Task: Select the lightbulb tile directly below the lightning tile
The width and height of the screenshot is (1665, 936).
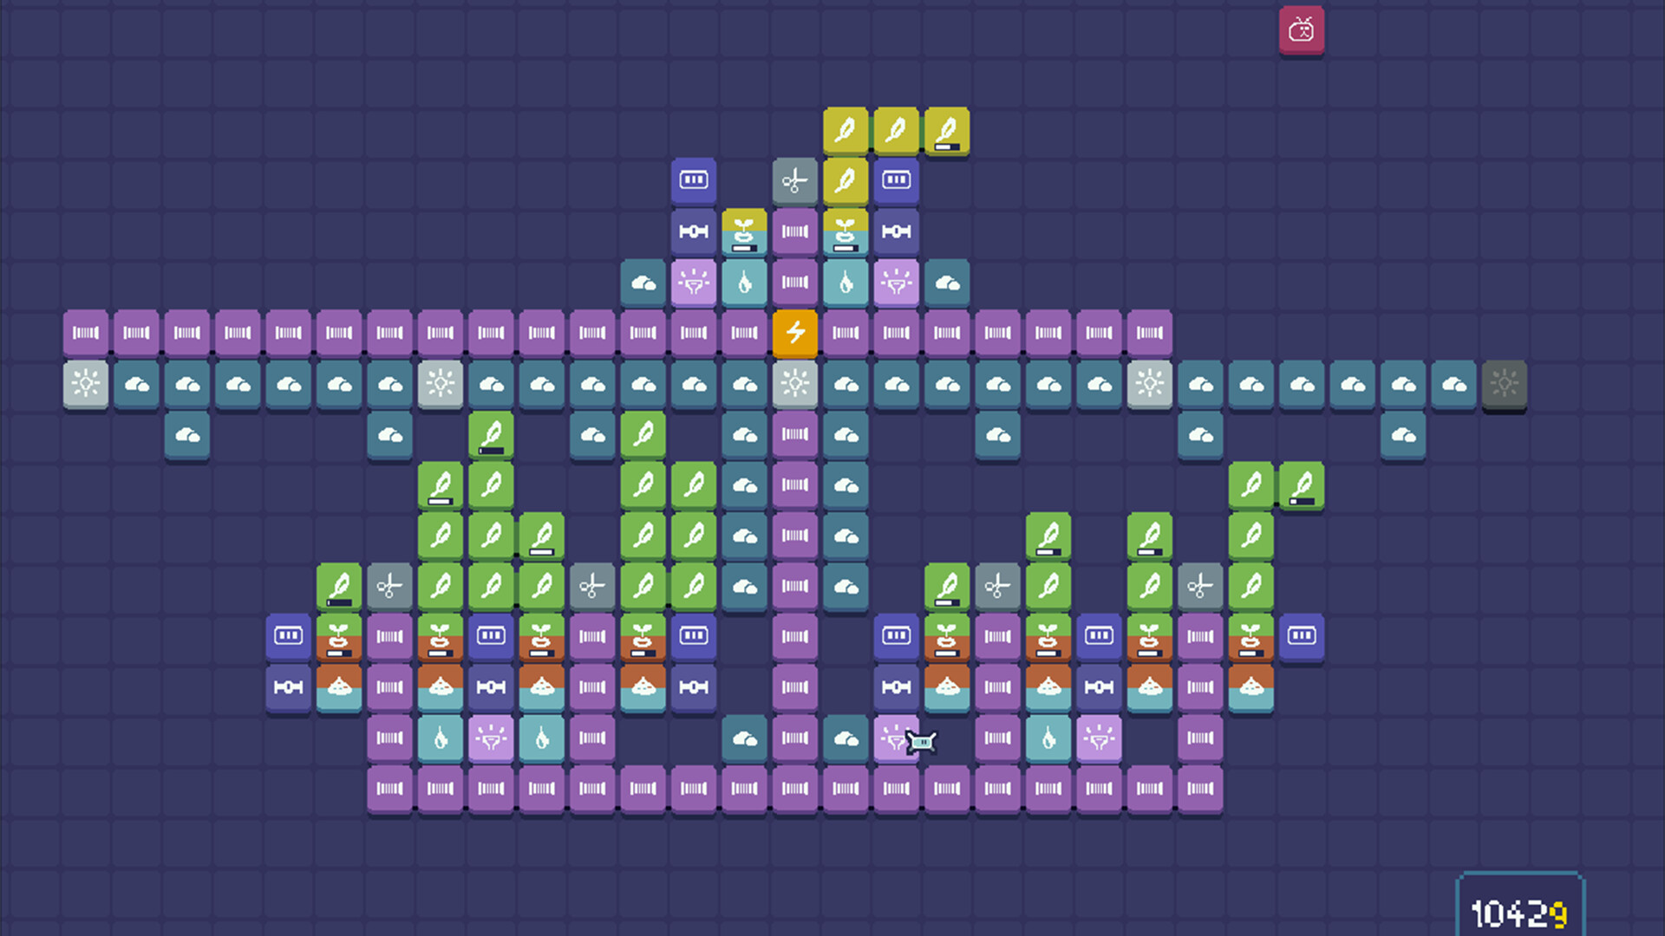Action: tap(794, 384)
